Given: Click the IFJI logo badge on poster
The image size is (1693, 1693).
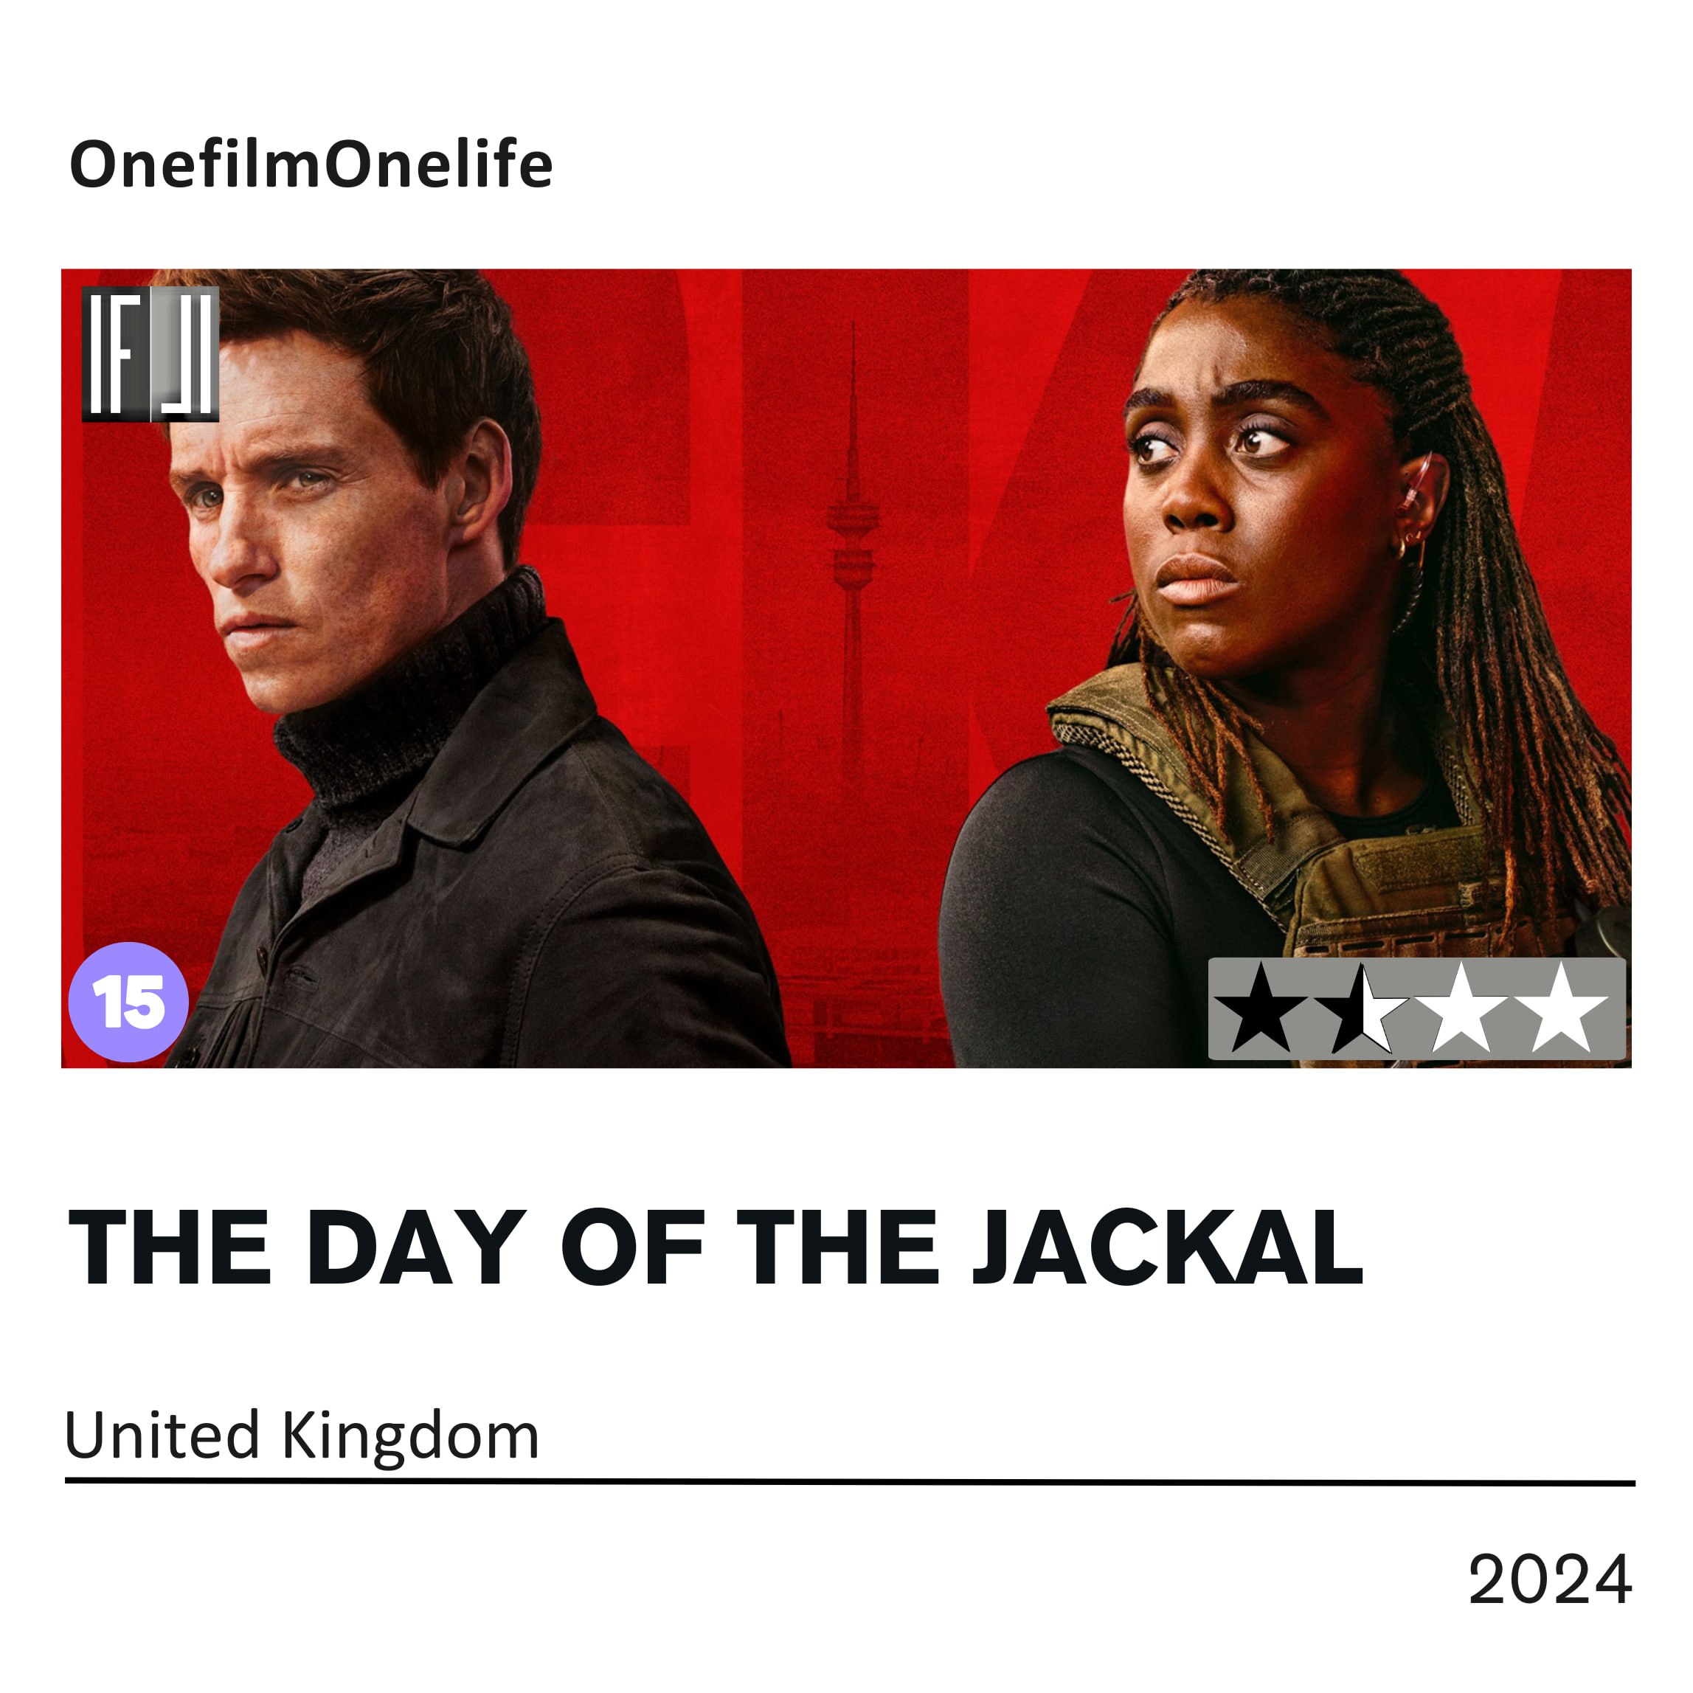Looking at the screenshot, I should coord(150,354).
